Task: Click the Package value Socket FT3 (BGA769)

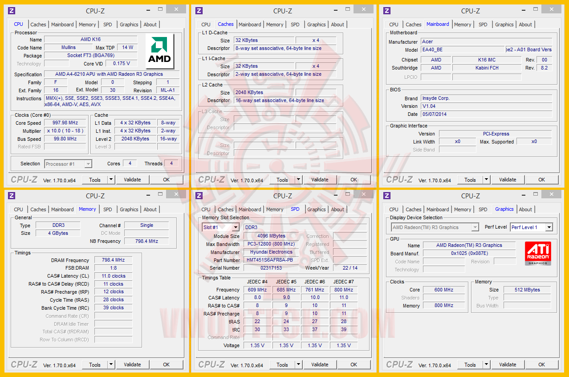Action: click(x=92, y=55)
